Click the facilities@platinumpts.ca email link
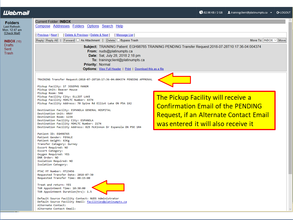Viewport: 293px width, 220px height. point(107,202)
